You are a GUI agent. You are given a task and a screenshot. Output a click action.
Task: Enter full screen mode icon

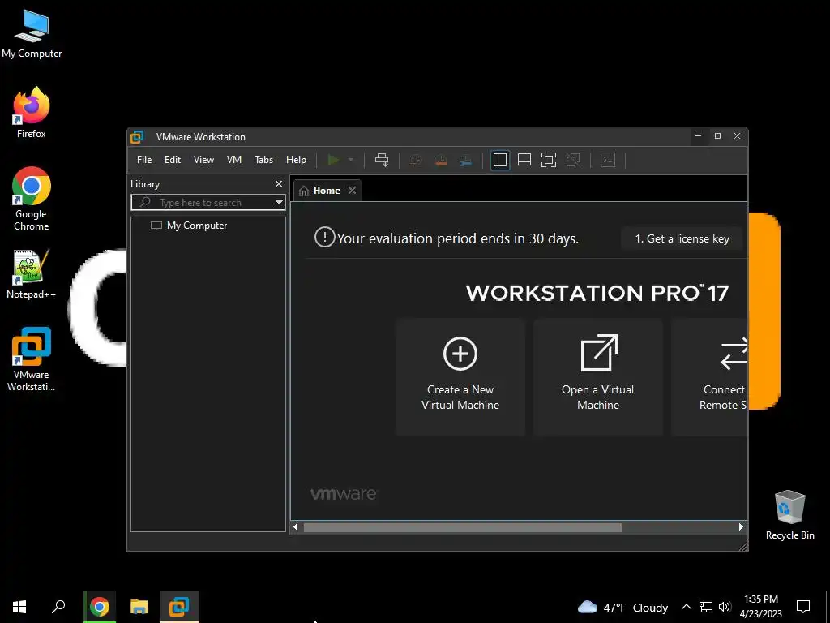click(x=549, y=160)
